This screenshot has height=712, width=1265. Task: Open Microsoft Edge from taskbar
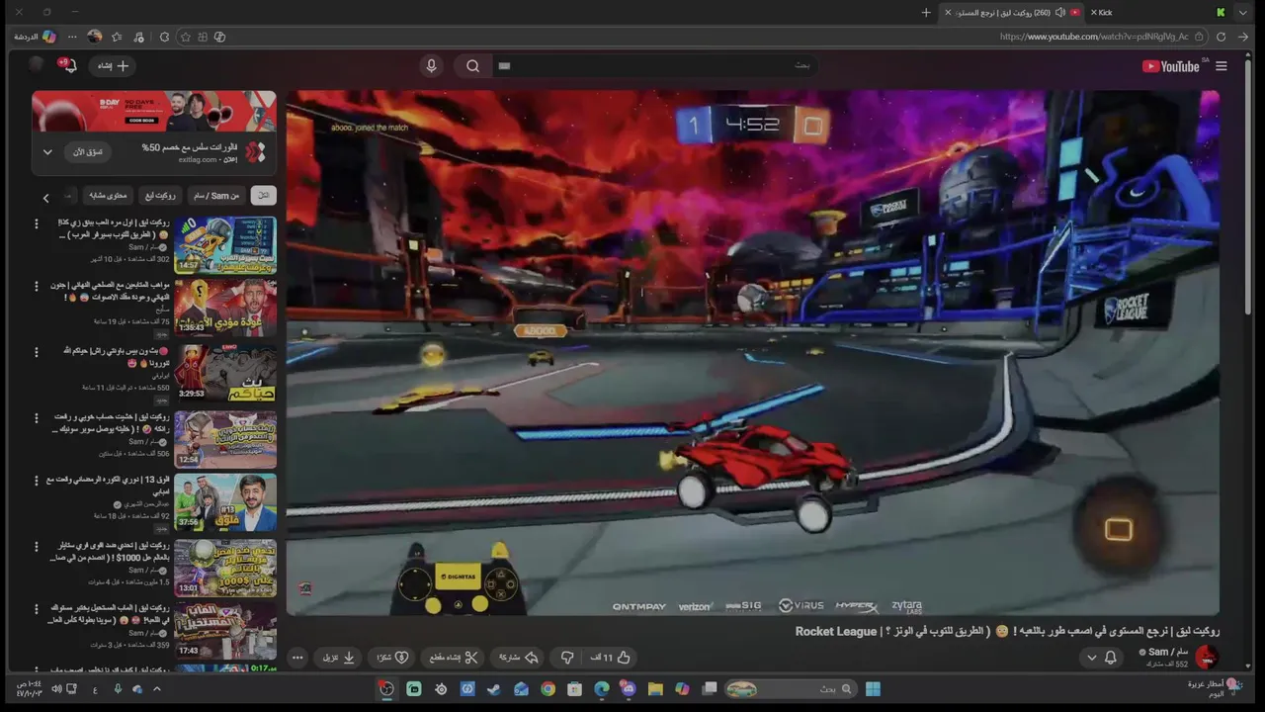[x=602, y=689]
